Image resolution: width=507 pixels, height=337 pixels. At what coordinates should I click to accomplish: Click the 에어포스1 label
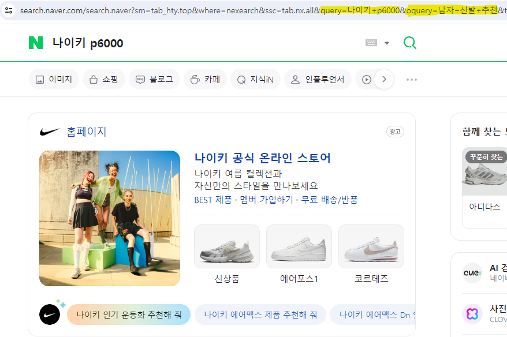point(299,279)
